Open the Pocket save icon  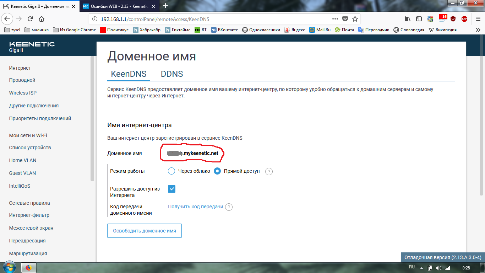point(345,19)
